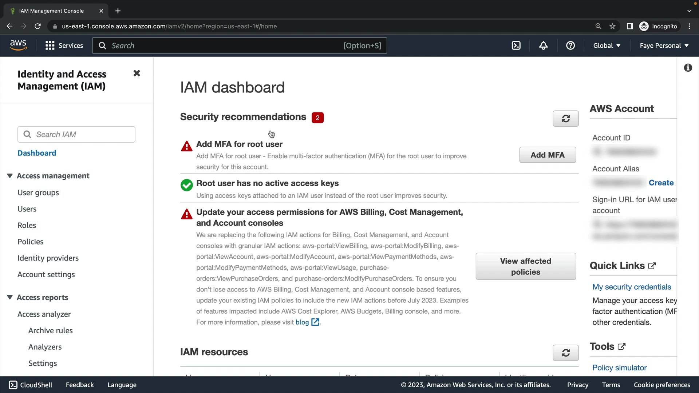This screenshot has height=393, width=699.
Task: Refresh the Security recommendations section
Action: pyautogui.click(x=565, y=119)
